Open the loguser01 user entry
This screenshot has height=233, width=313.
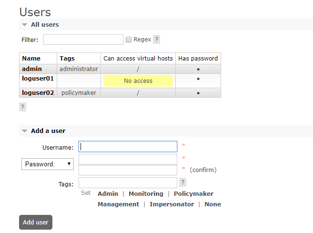pos(38,79)
